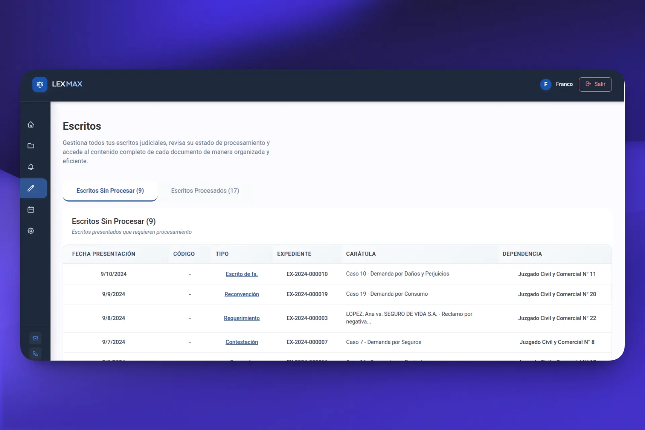This screenshot has height=430, width=645.
Task: Open the Reconvención link
Action: point(242,294)
